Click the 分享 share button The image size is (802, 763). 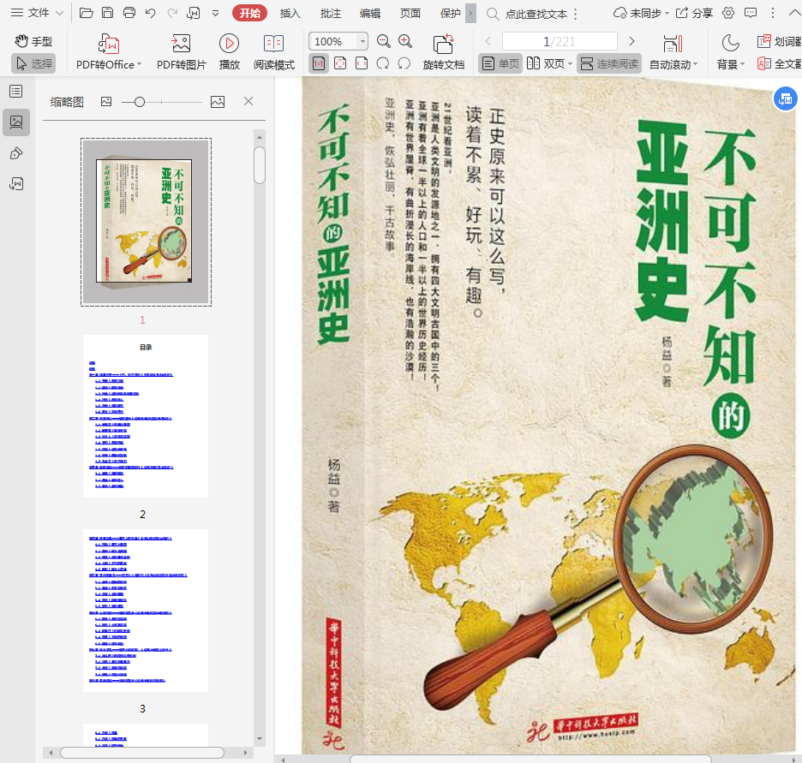pos(694,13)
